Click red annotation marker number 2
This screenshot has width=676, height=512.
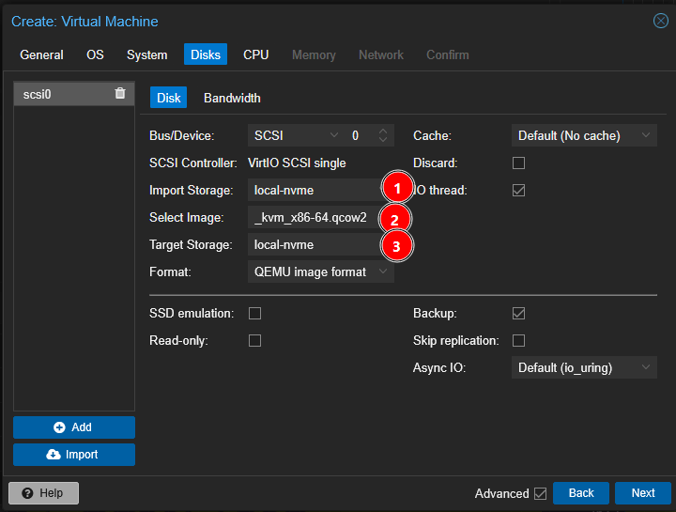coord(396,218)
